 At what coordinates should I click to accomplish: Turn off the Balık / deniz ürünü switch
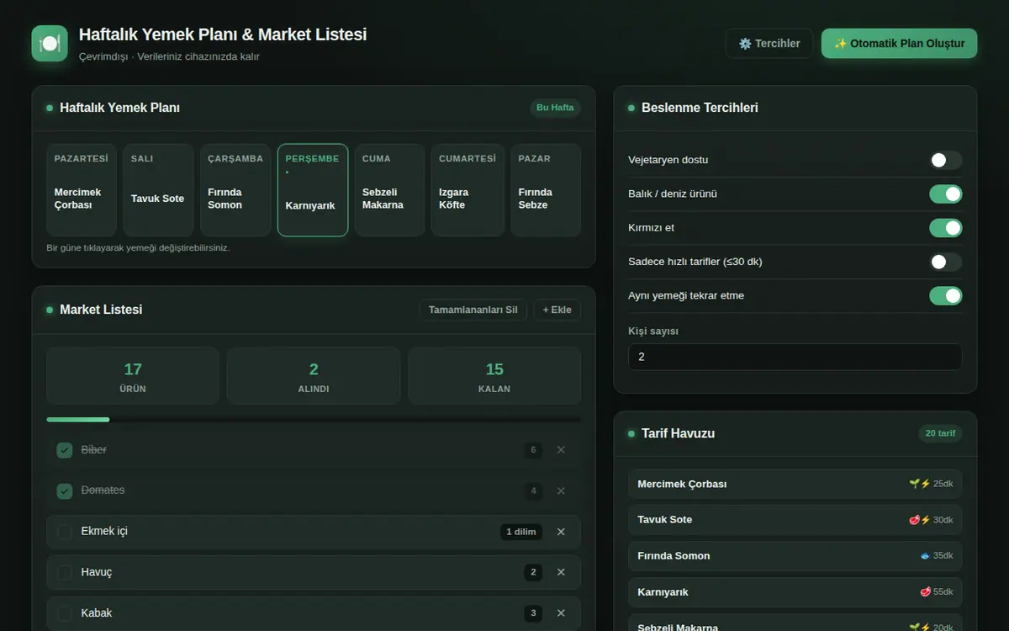[946, 194]
